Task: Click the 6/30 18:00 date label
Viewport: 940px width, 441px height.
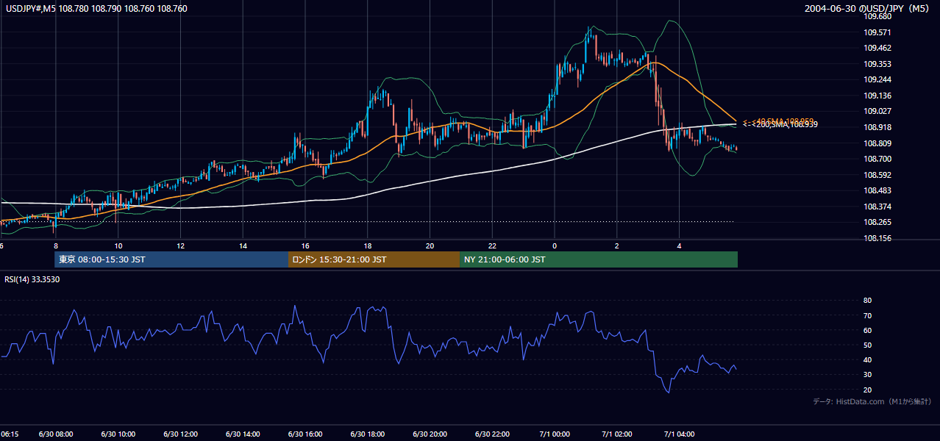Action: coord(368,434)
